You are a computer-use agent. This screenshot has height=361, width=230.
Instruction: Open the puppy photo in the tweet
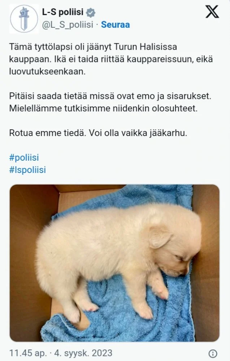pos(114,263)
